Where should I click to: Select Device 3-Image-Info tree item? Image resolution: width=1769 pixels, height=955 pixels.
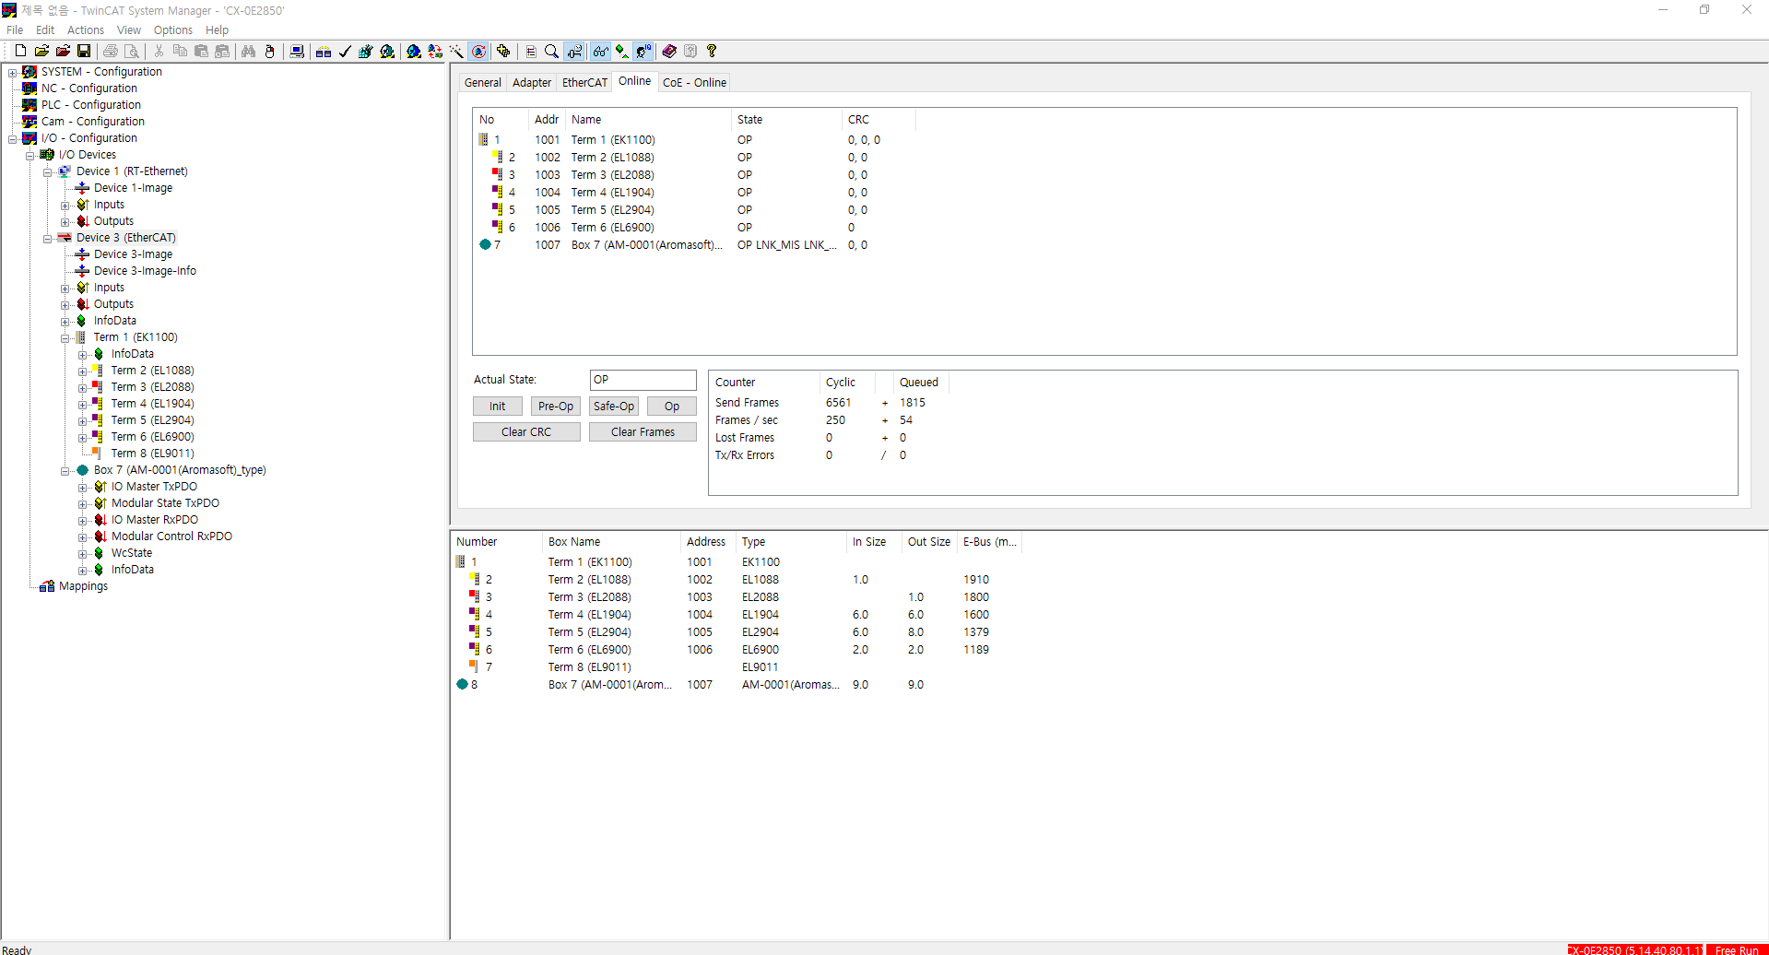pos(145,271)
